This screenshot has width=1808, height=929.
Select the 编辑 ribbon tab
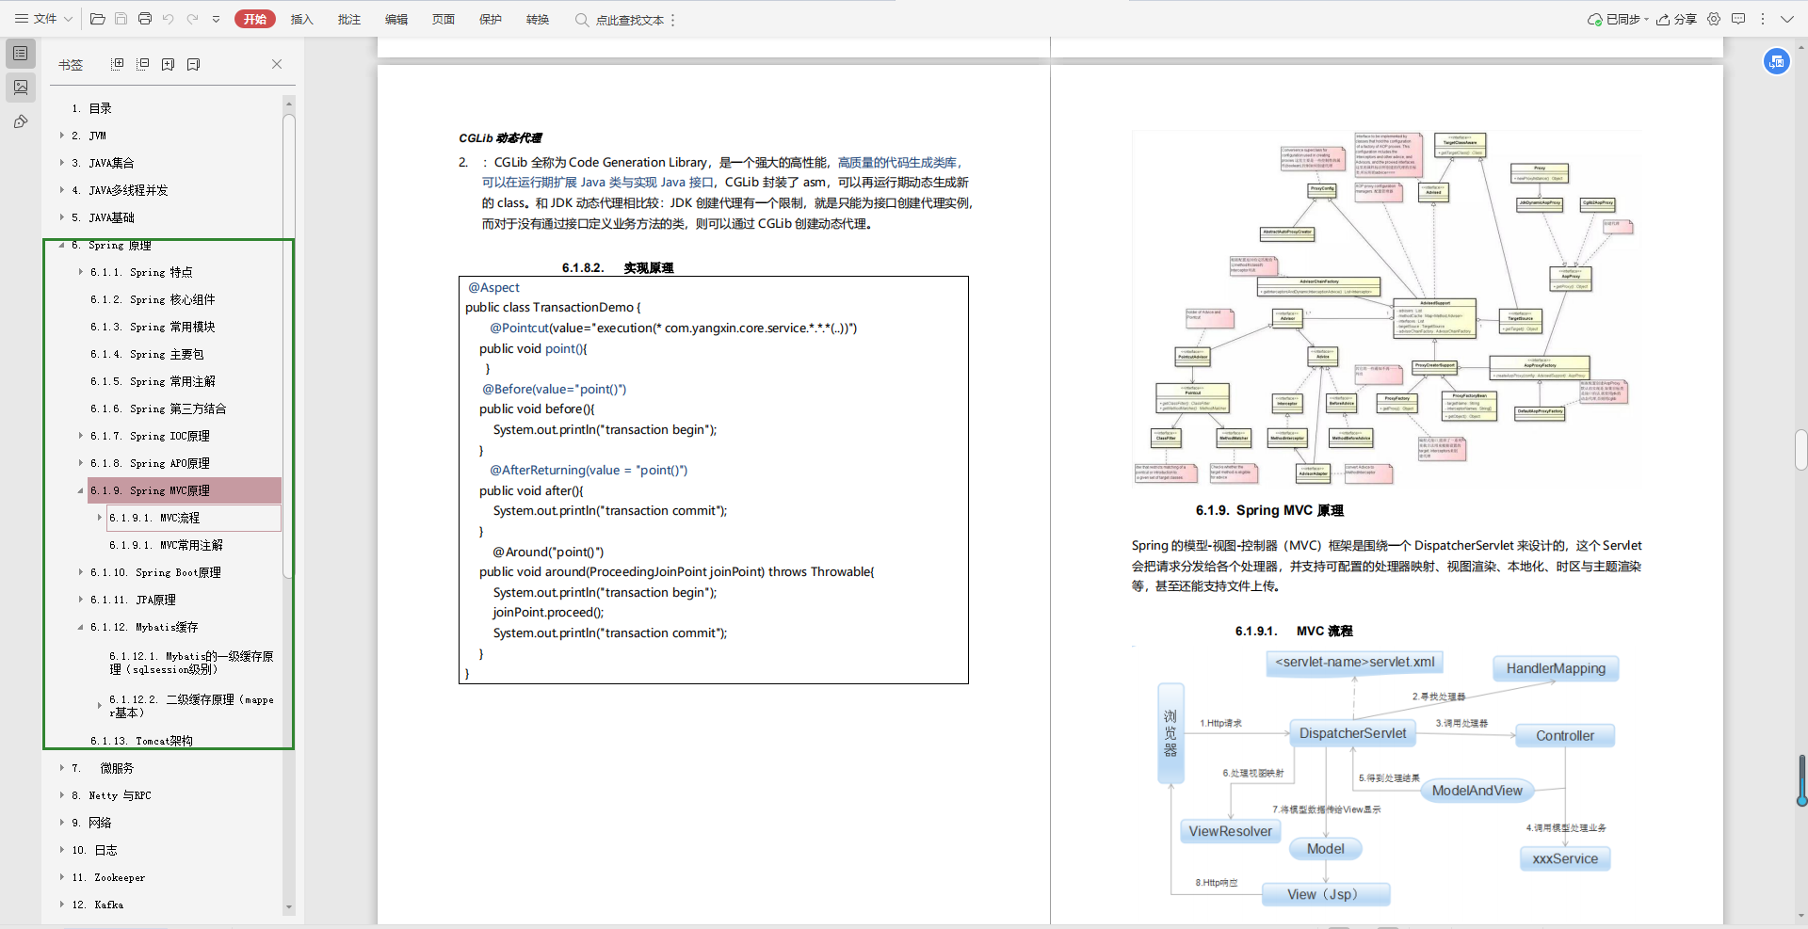[x=396, y=19]
